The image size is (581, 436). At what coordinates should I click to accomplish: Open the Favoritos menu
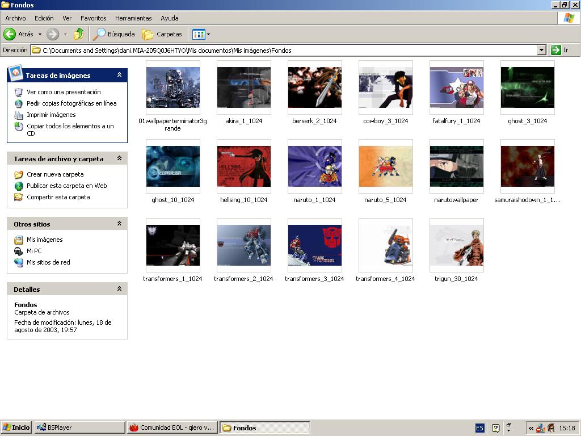93,18
